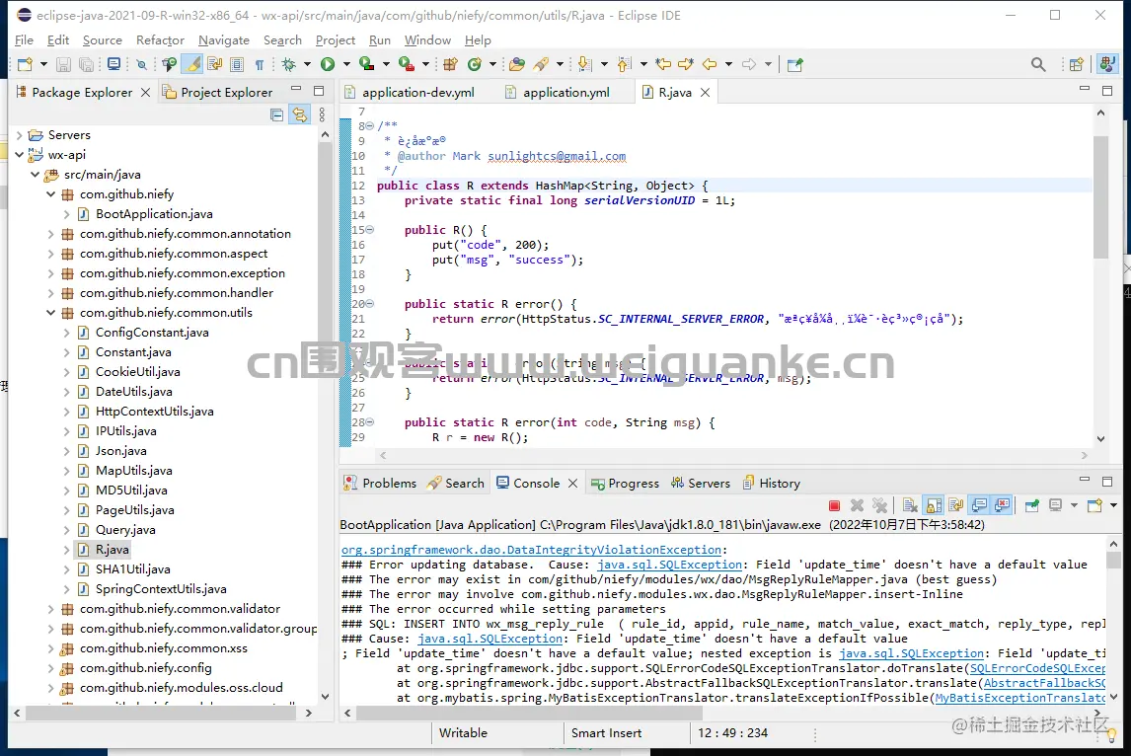Collapse the wx-api project node
This screenshot has width=1131, height=756.
20,154
